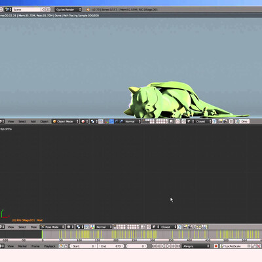Toggle the manipulator axes icon in Pose Mode header
This screenshot has height=262, width=262.
point(92,227)
